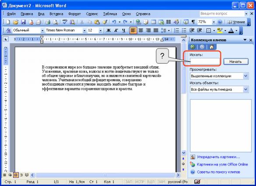This screenshot has height=186, width=256.
Task: Decrease indent of the paragraph
Action: (x=192, y=31)
